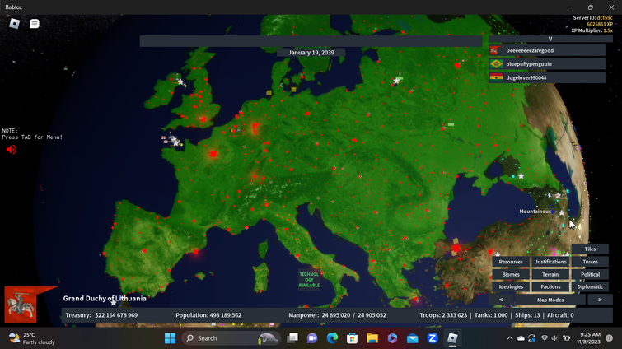This screenshot has width=622, height=349.
Task: Show hidden icons in system tray
Action: point(510,338)
